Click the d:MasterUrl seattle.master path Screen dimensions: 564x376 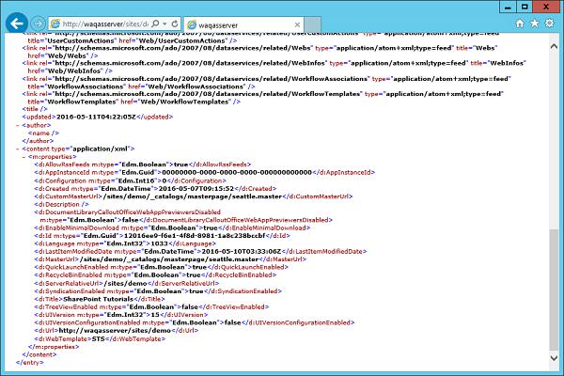[169, 259]
